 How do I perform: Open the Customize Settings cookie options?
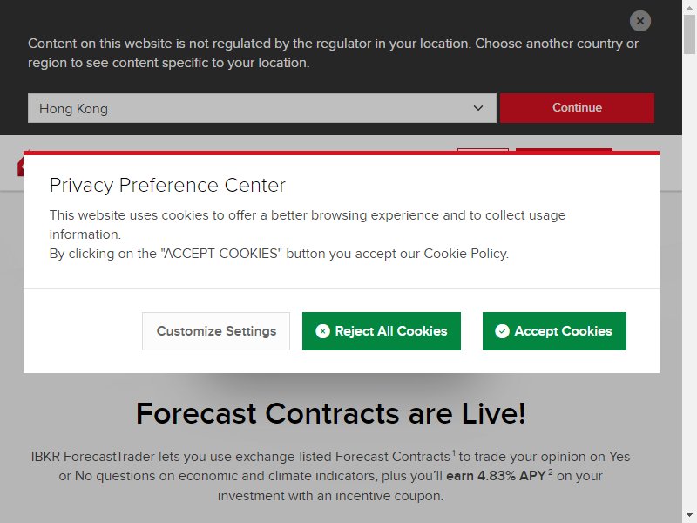(216, 331)
